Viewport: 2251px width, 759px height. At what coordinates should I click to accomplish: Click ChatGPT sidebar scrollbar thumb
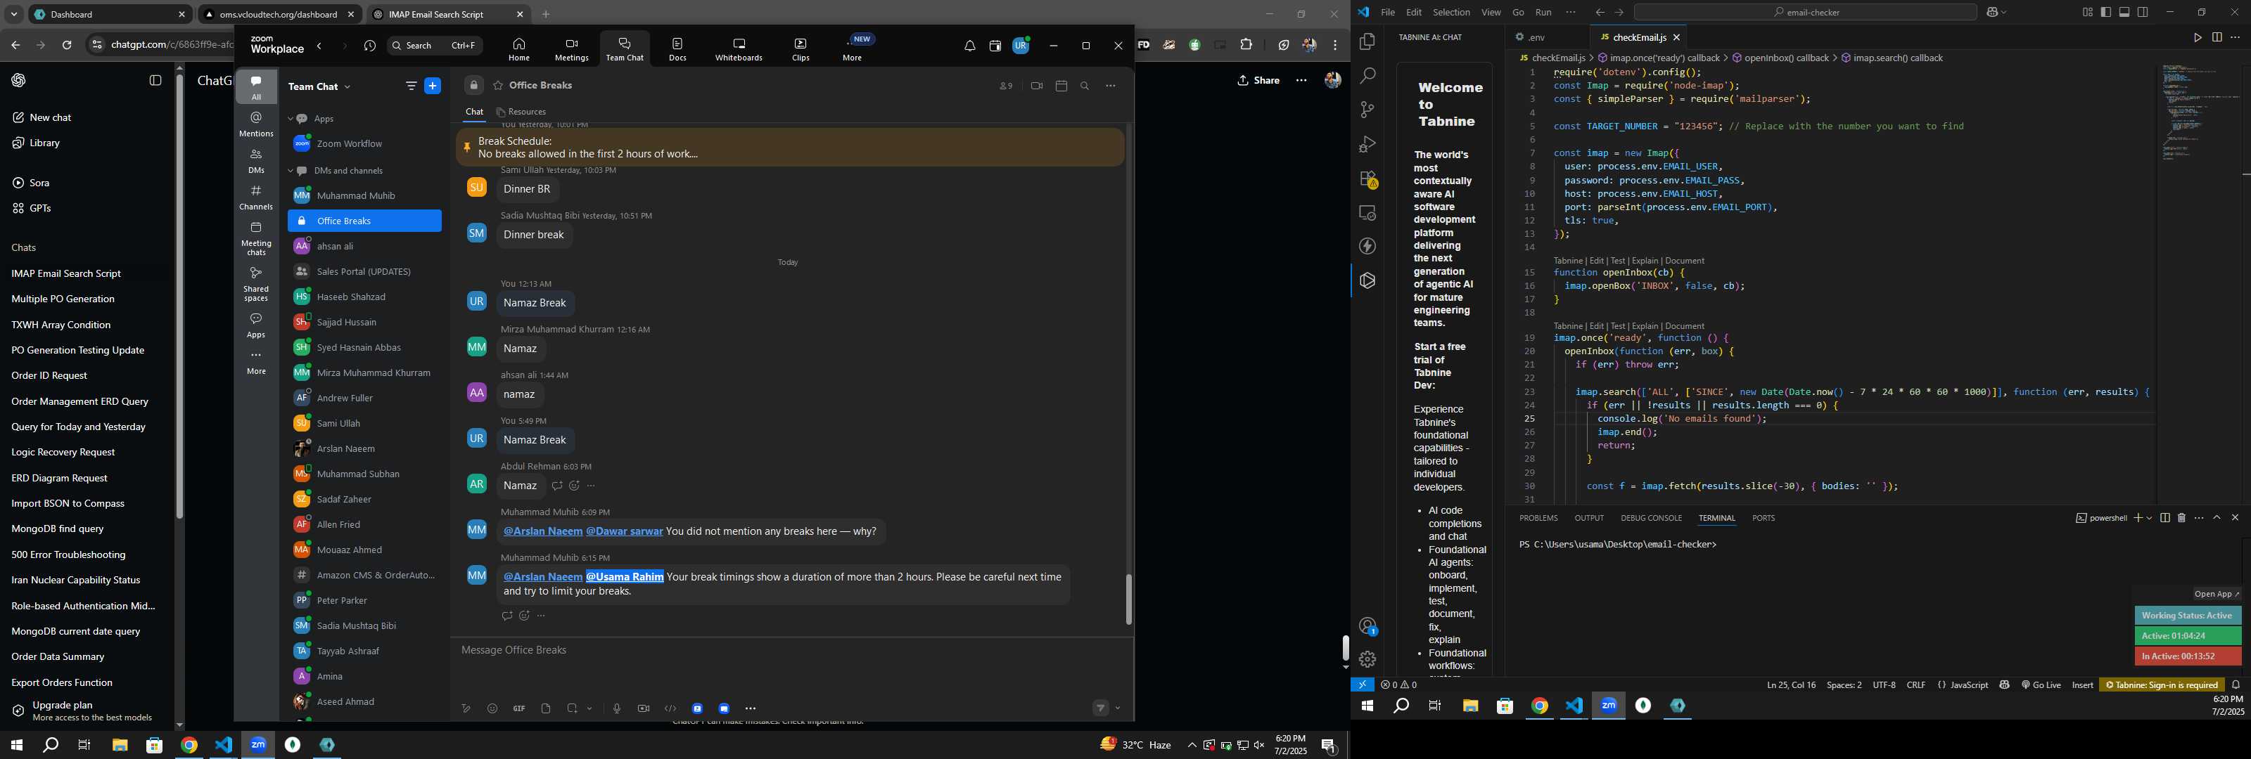pos(179,297)
